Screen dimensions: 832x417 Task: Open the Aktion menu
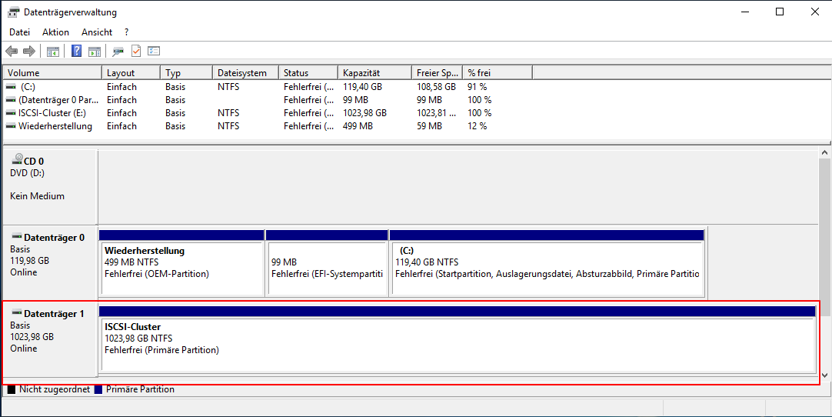click(x=55, y=32)
